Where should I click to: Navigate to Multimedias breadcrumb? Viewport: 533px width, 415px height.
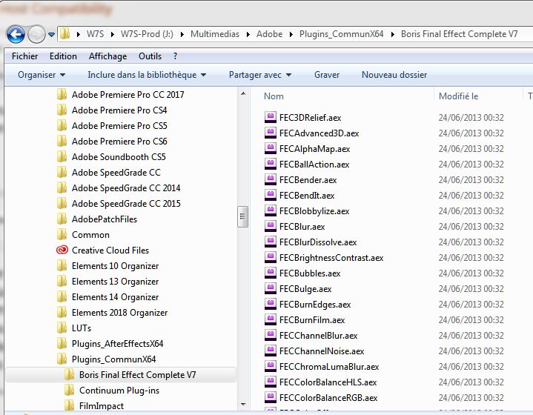[x=215, y=34]
